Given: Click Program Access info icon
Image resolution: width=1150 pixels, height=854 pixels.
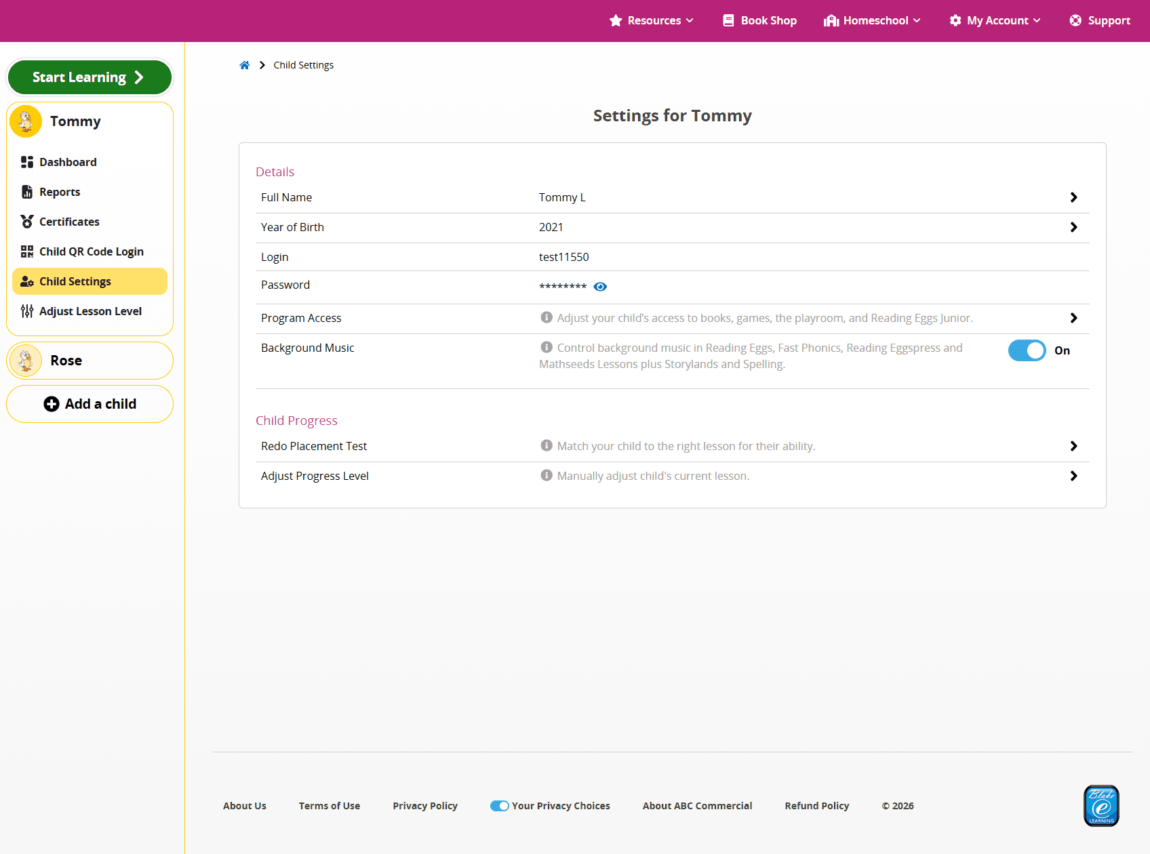Looking at the screenshot, I should (x=546, y=317).
